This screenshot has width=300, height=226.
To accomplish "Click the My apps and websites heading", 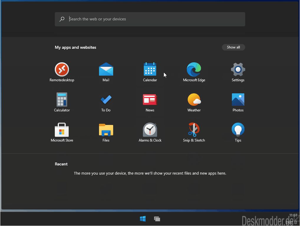I will 75,47.
